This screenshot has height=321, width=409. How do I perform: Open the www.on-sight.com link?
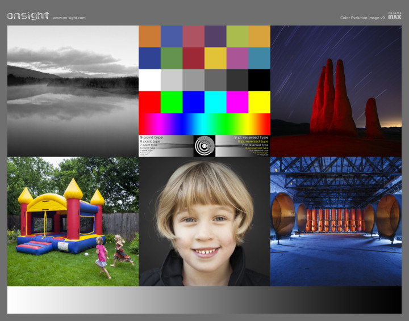tap(69, 18)
